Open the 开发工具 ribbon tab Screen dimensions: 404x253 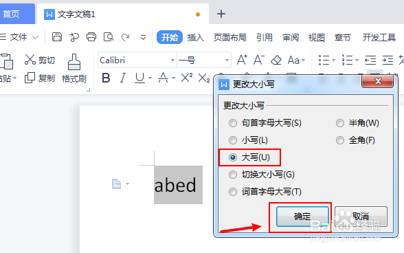pyautogui.click(x=379, y=38)
